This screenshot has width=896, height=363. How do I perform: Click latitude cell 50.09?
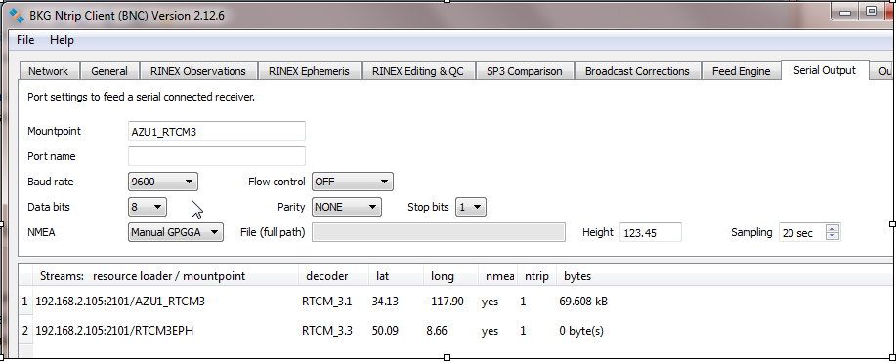pyautogui.click(x=385, y=331)
